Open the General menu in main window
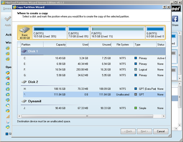This screenshot has height=142, width=183. (7, 9)
